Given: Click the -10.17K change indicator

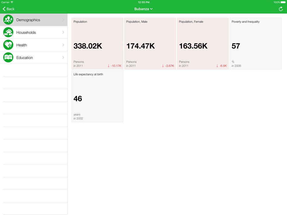Looking at the screenshot, I should pos(115,66).
